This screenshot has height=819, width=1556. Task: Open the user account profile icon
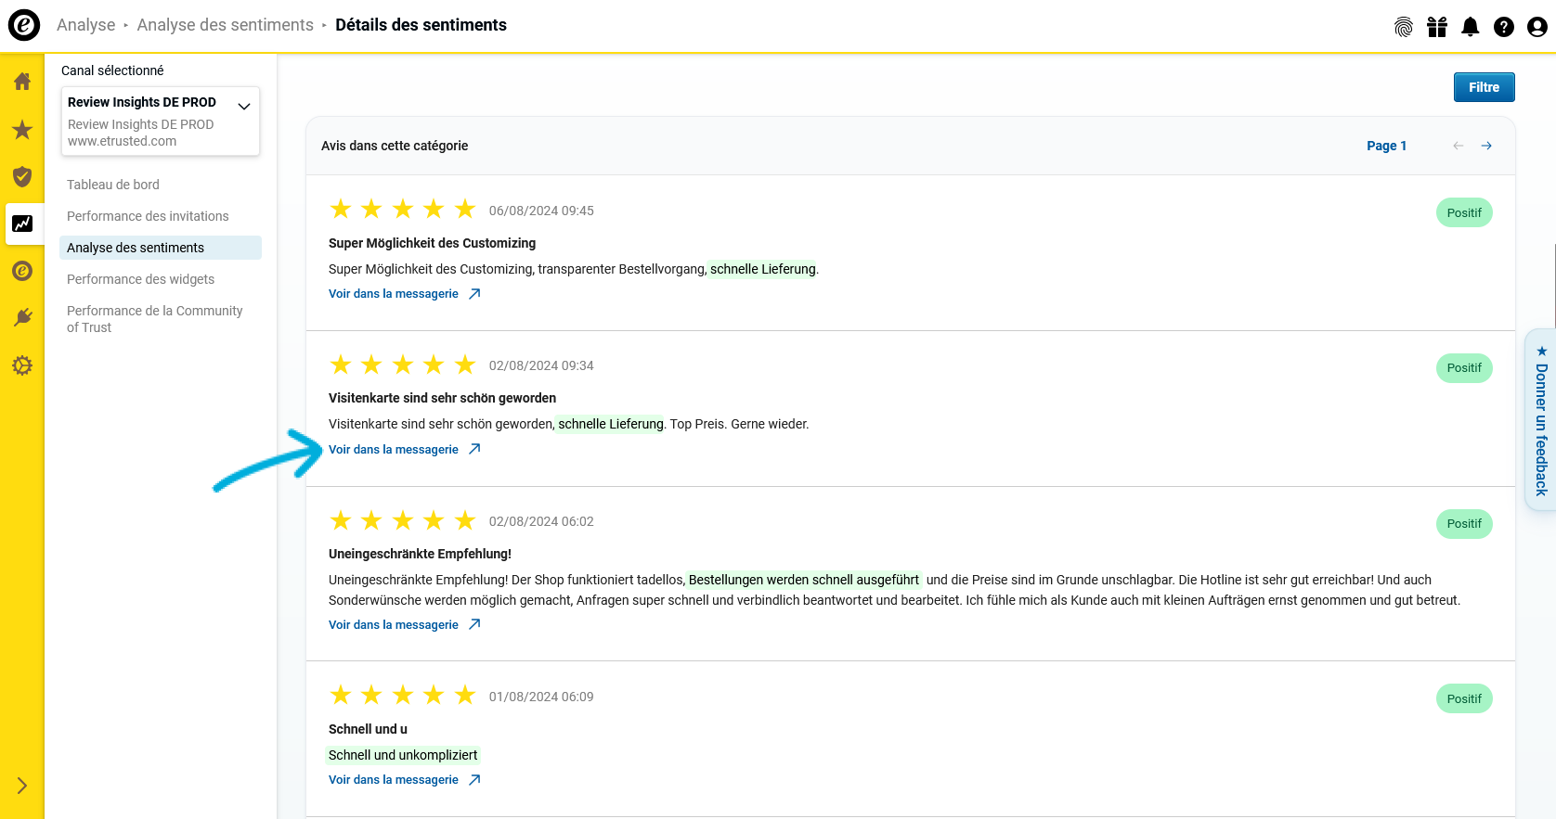coord(1537,27)
